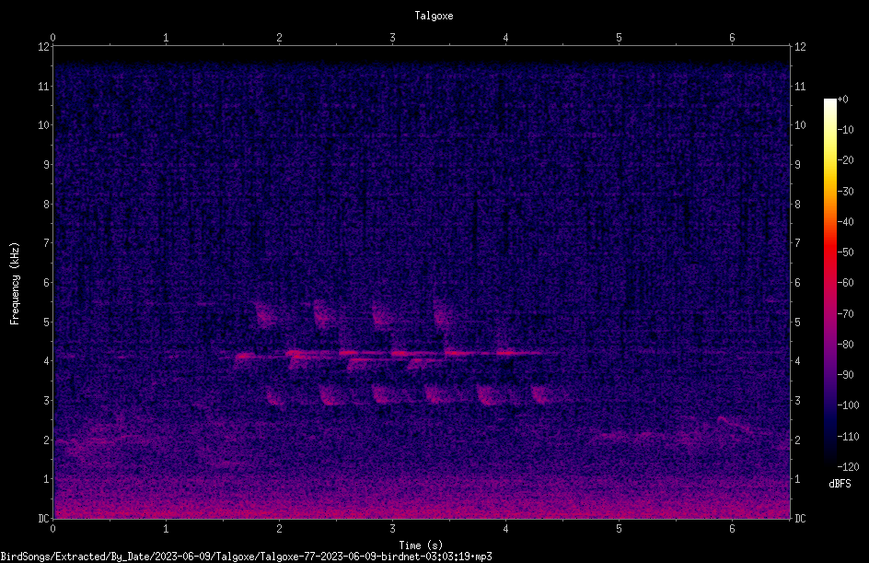Click the "-30" color scale tick label
Viewport: 869px width, 563px height.
(x=846, y=192)
